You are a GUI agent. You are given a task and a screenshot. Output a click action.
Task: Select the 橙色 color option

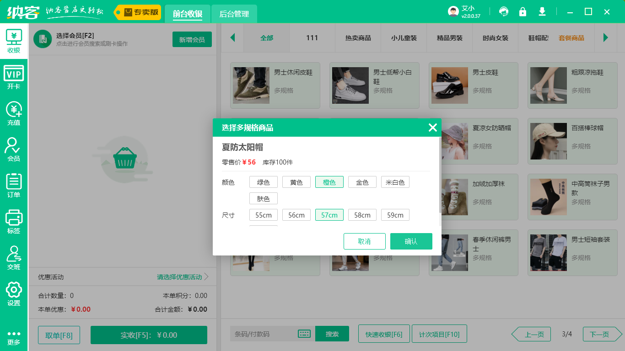click(329, 181)
